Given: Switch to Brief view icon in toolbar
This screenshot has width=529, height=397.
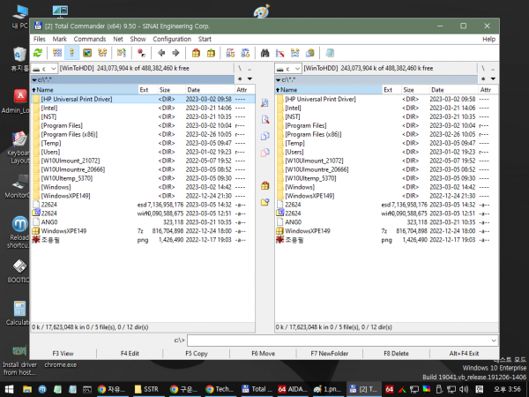Looking at the screenshot, I should point(57,53).
